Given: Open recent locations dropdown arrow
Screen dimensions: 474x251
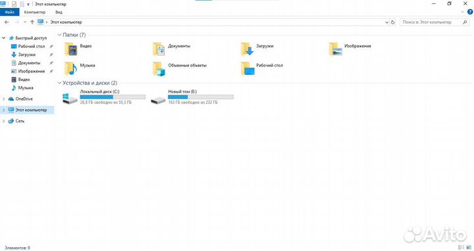Looking at the screenshot, I should click(x=25, y=22).
